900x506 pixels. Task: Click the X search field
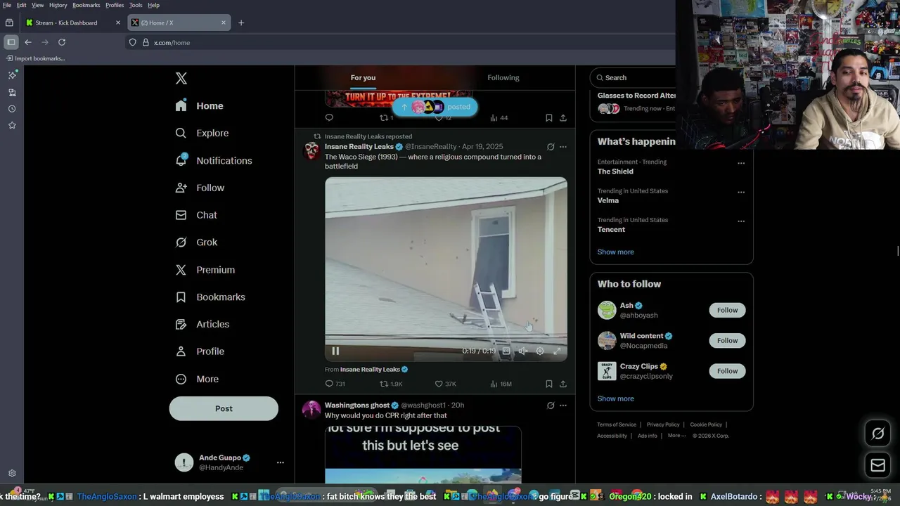pos(636,77)
